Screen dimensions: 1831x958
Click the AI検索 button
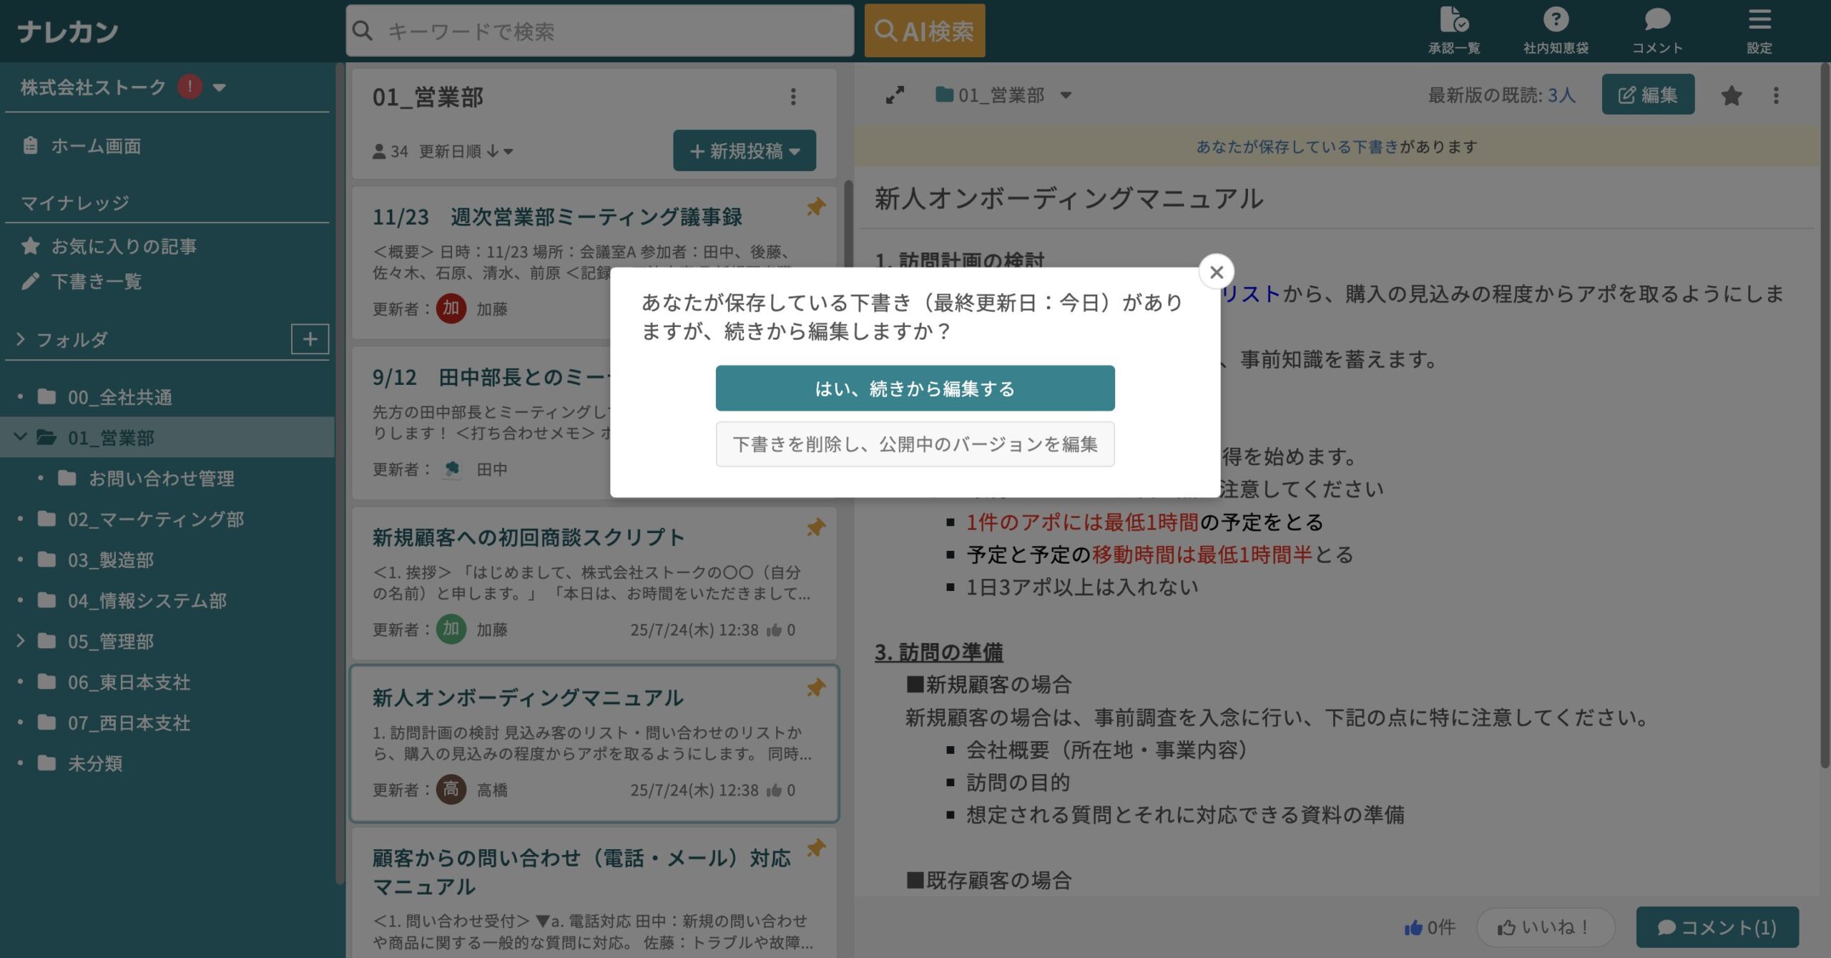click(924, 31)
